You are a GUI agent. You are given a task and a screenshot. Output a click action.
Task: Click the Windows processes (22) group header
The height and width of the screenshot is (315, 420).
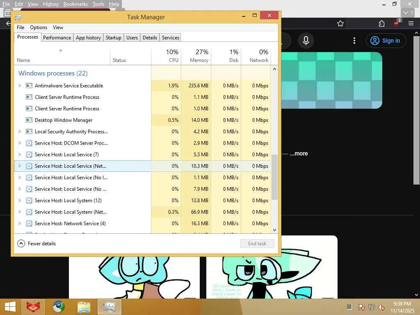(x=53, y=73)
